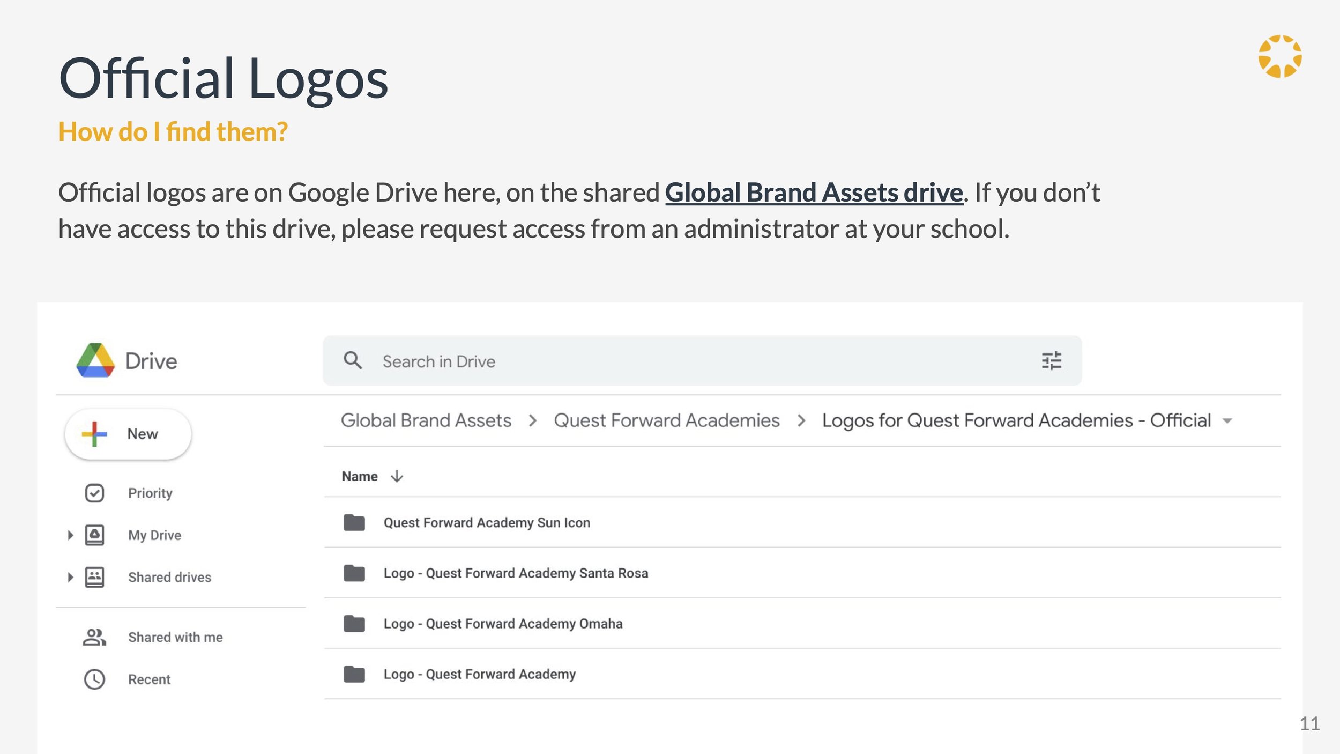Click the Priority checkmark icon

tap(94, 493)
